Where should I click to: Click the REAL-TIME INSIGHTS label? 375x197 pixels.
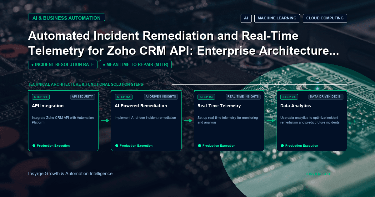(243, 97)
